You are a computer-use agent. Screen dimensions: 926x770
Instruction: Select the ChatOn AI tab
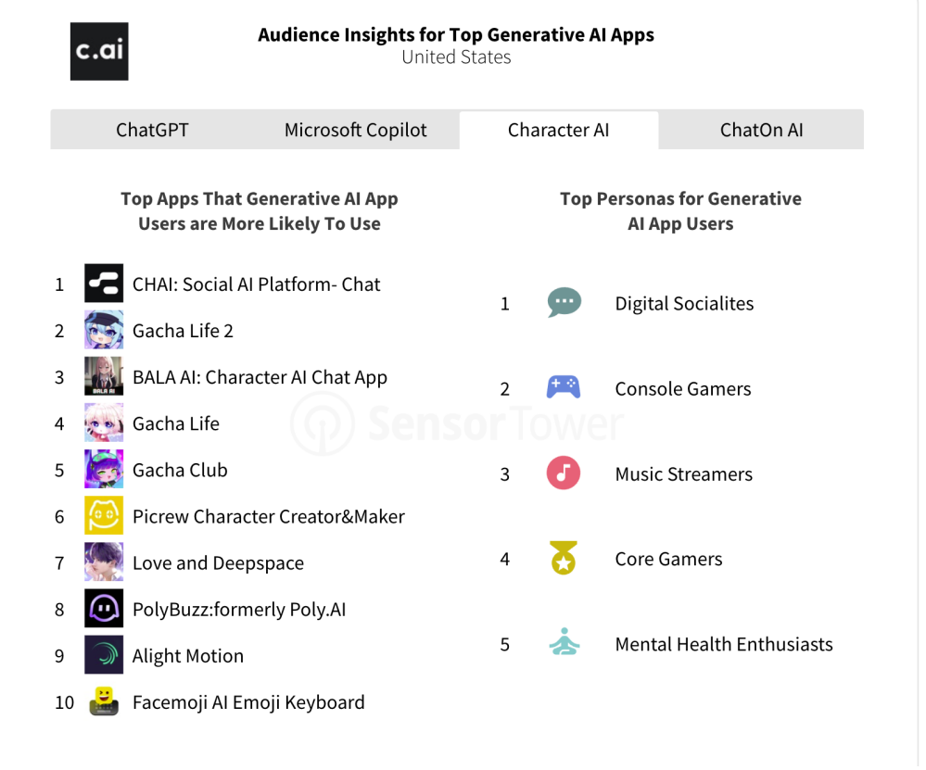tap(762, 130)
